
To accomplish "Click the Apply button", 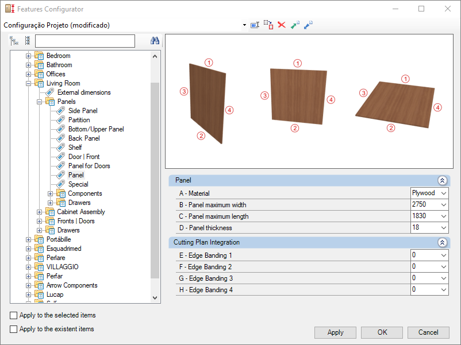I will (x=335, y=332).
